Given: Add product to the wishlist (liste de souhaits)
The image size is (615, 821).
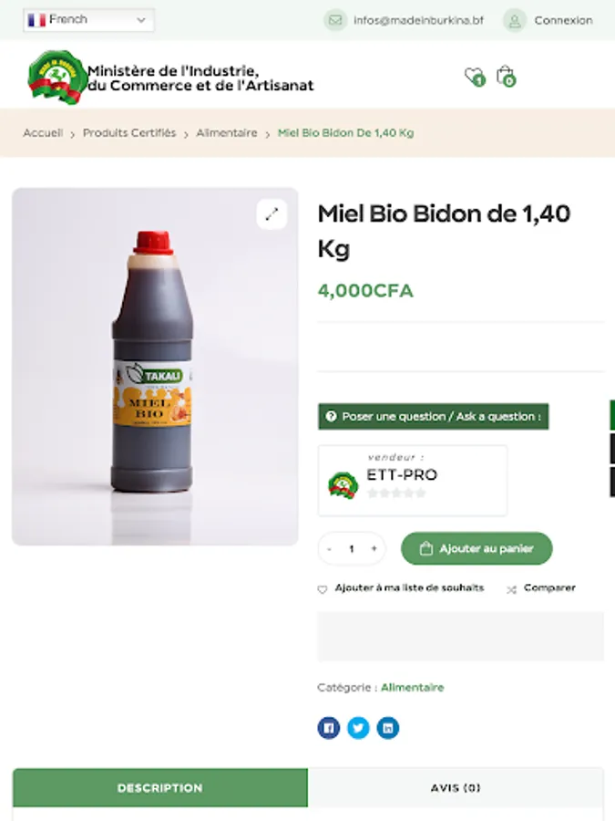Looking at the screenshot, I should [401, 588].
